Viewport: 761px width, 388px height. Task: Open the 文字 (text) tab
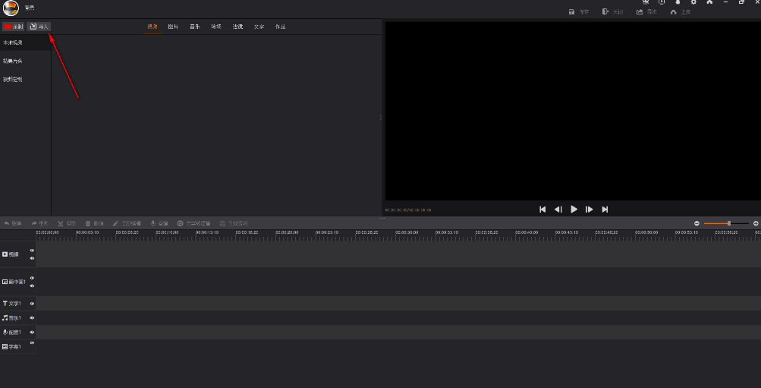259,27
